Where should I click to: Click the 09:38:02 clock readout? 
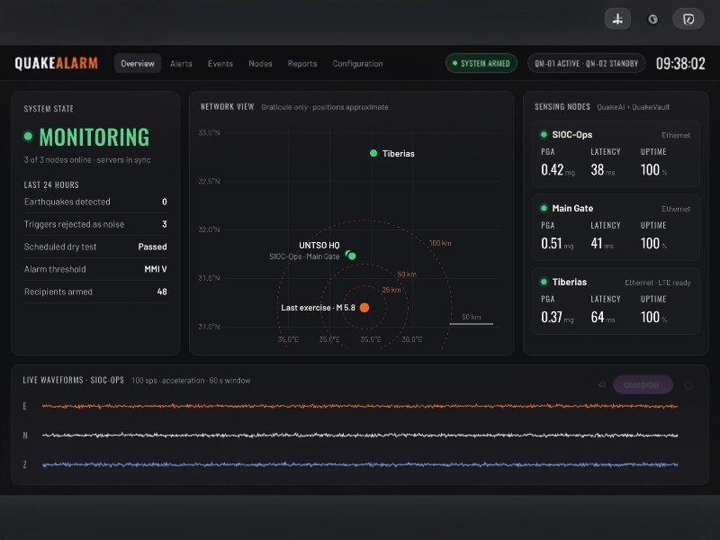pos(680,63)
